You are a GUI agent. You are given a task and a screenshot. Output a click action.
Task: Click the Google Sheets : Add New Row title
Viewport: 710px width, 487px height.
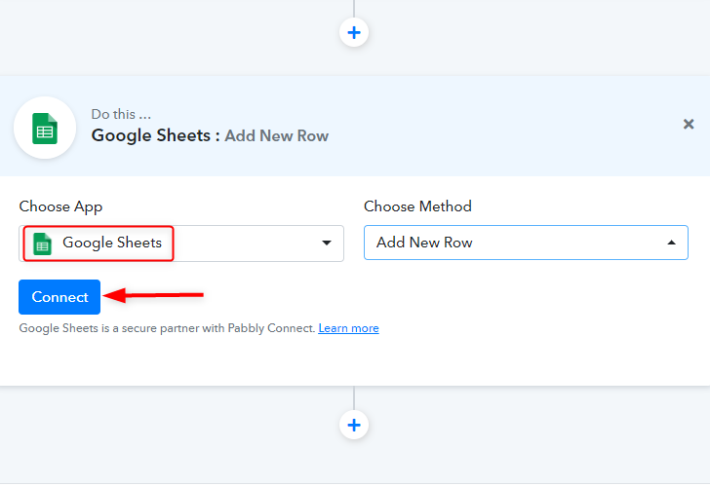(x=210, y=135)
